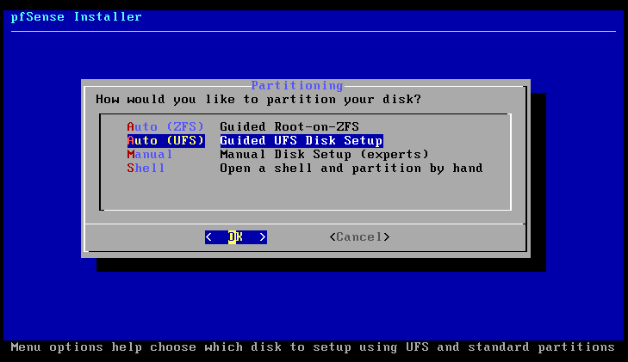628x362 pixels.
Task: Click the 'Guided UFS Disk Setup' description
Action: [x=301, y=140]
